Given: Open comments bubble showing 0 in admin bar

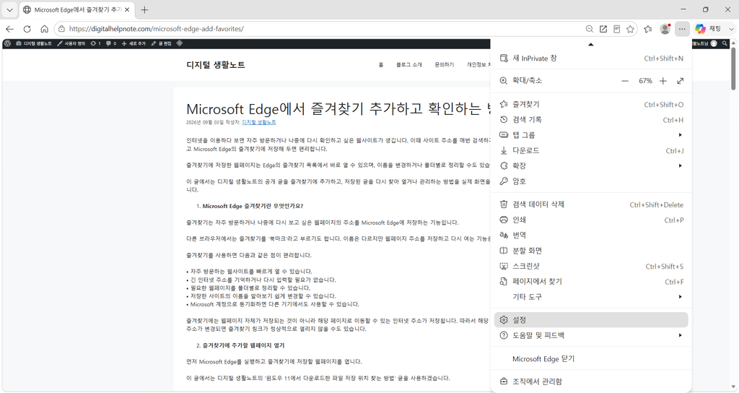Looking at the screenshot, I should click(x=111, y=43).
